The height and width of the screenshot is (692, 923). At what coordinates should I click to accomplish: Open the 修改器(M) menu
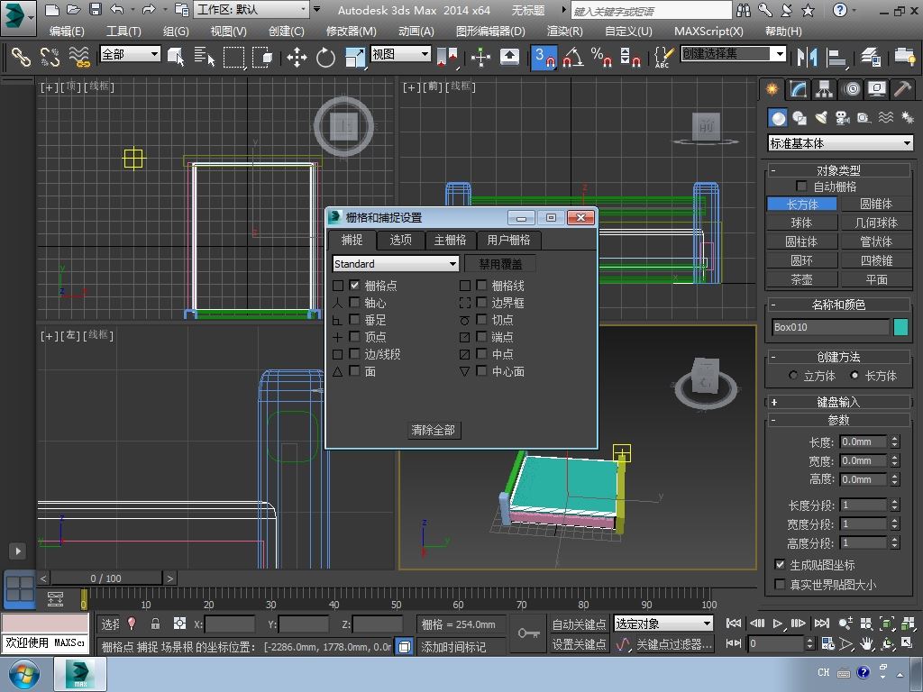click(351, 32)
